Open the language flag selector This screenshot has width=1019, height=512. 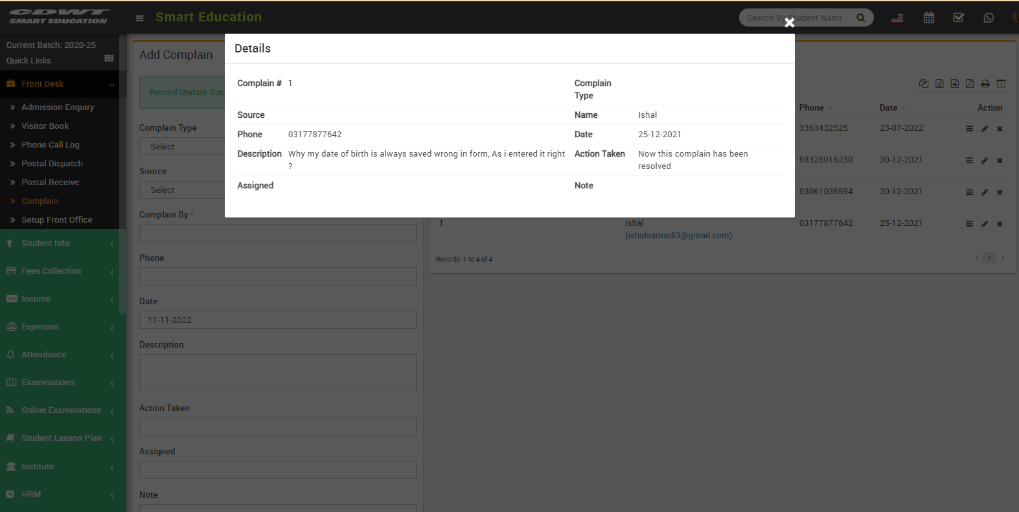pos(897,18)
